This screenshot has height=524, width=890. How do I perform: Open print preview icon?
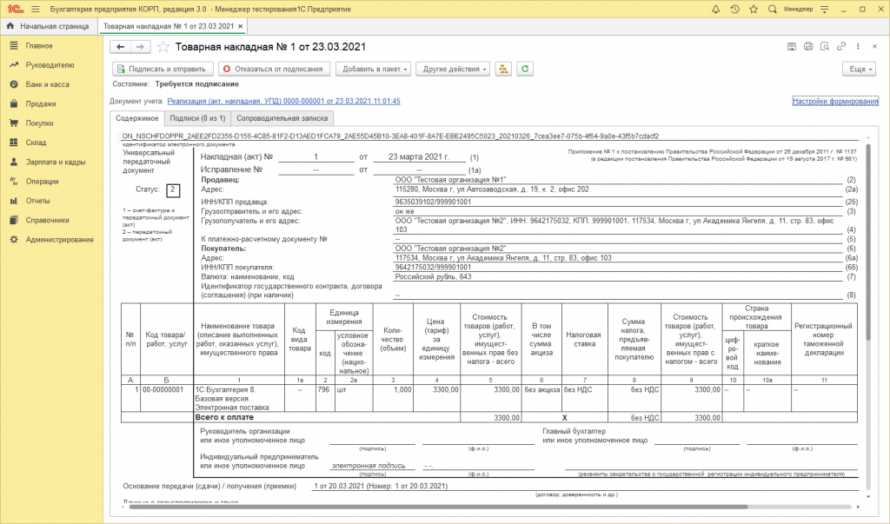(825, 47)
